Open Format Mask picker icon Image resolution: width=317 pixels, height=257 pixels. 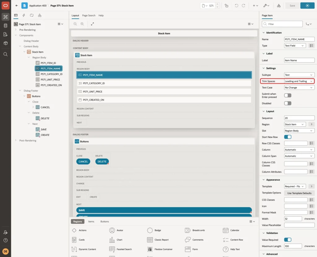[x=311, y=213]
